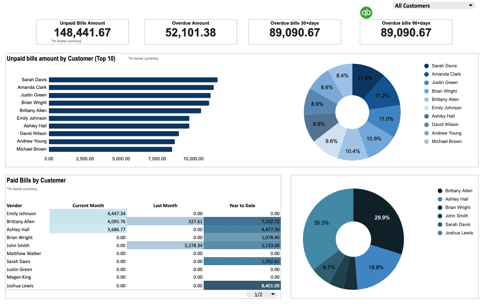
Task: Select the Emily Johnson legend marker
Action: pos(426,108)
